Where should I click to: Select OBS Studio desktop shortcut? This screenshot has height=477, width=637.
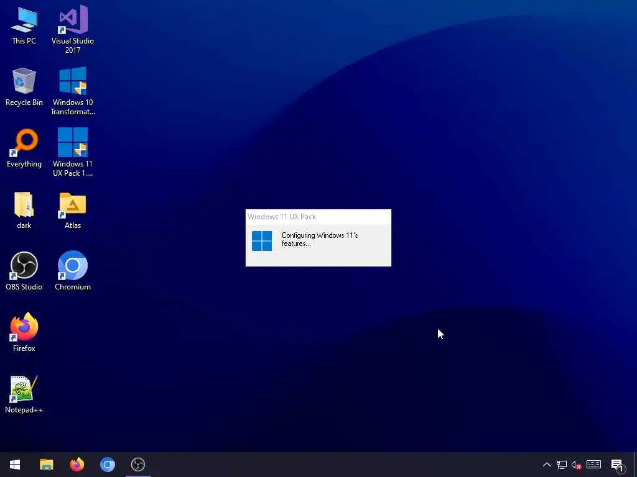[x=24, y=271]
